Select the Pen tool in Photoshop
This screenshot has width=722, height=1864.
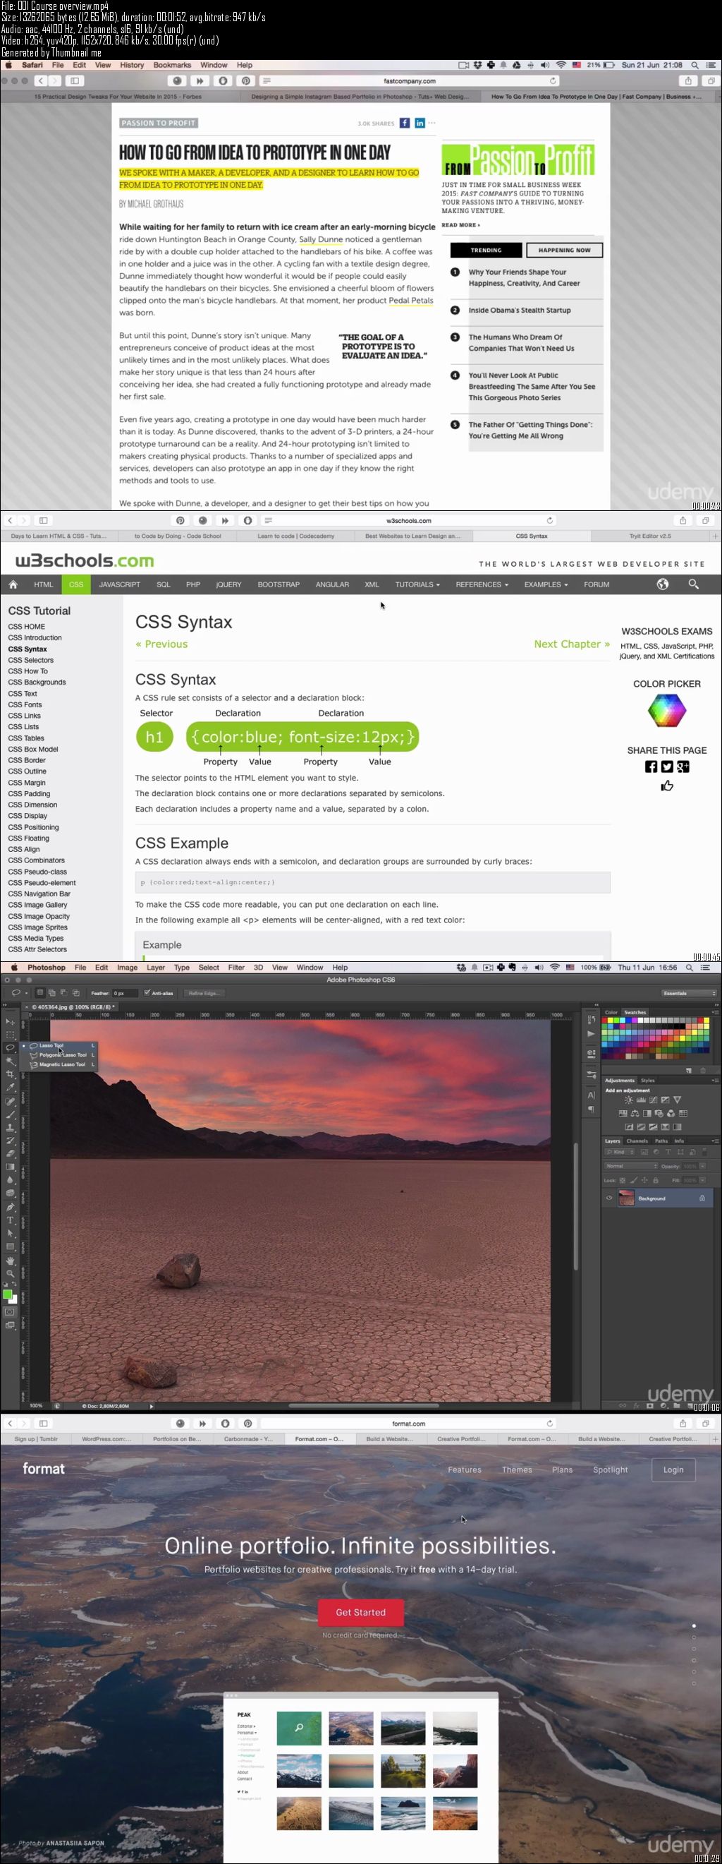coord(10,1208)
